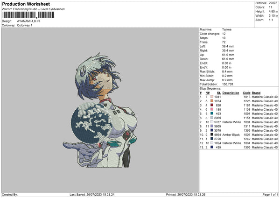Click the Width value '3.10 in'
The image size is (280, 198).
273,16
